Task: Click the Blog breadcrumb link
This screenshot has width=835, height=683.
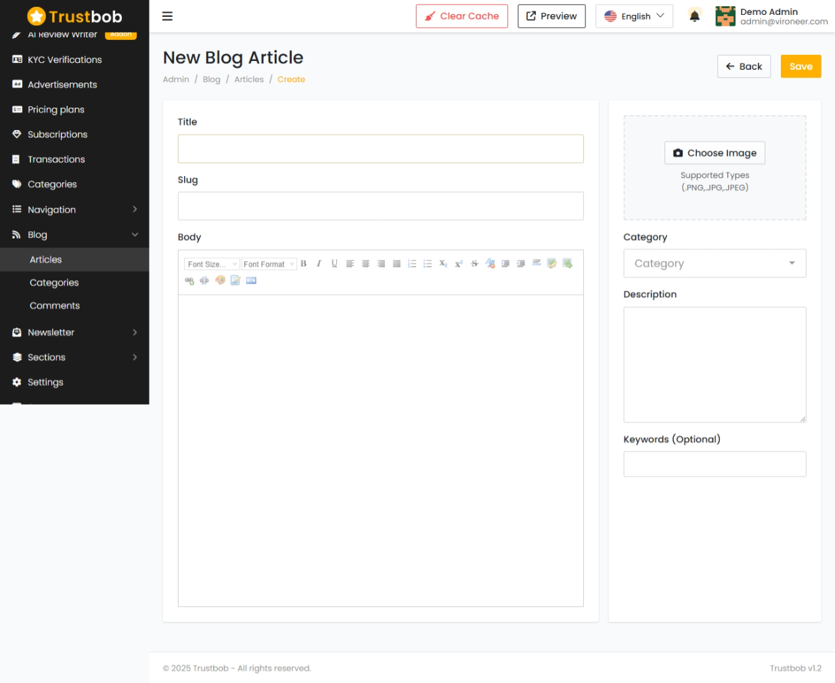Action: click(x=212, y=79)
